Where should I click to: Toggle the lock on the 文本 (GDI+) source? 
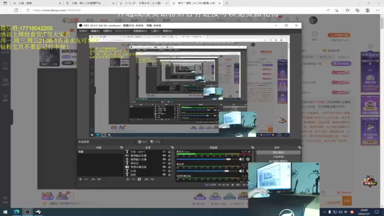pyautogui.click(x=169, y=152)
